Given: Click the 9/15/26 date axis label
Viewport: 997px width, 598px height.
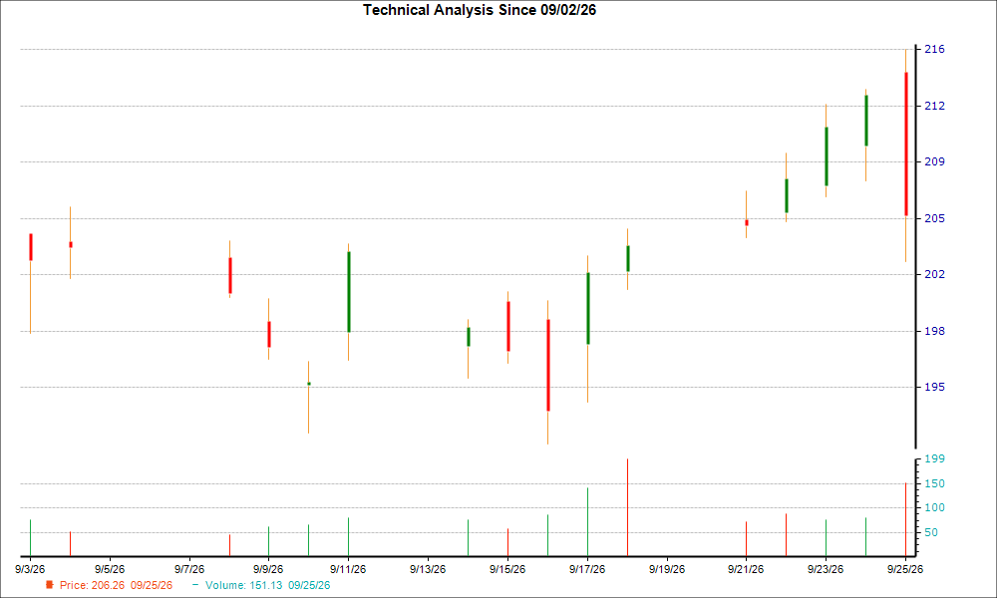Looking at the screenshot, I should pyautogui.click(x=507, y=569).
